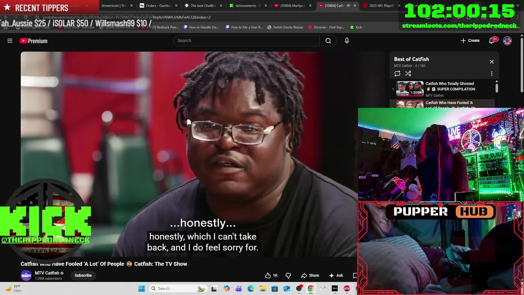Screen dimensions: 524x295
Task: Like the video showing 1K likes
Action: 271,275
